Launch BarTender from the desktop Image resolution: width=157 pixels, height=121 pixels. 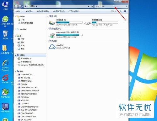(5, 108)
